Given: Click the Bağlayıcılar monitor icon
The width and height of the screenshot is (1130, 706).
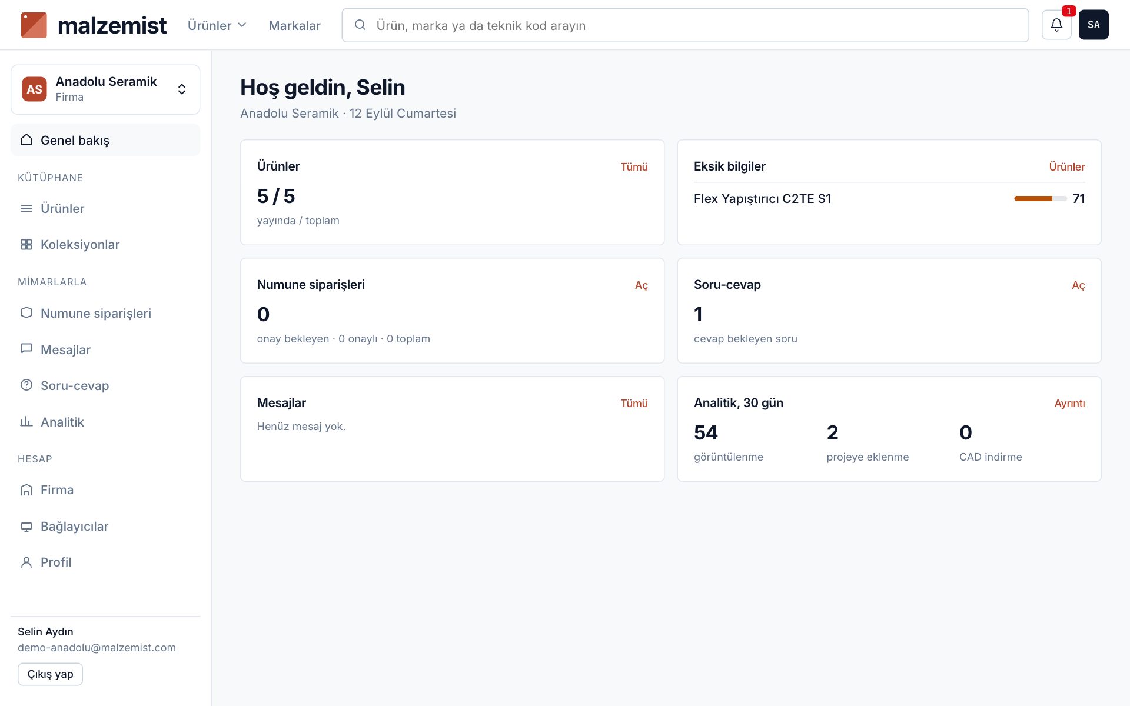Looking at the screenshot, I should [x=26, y=526].
